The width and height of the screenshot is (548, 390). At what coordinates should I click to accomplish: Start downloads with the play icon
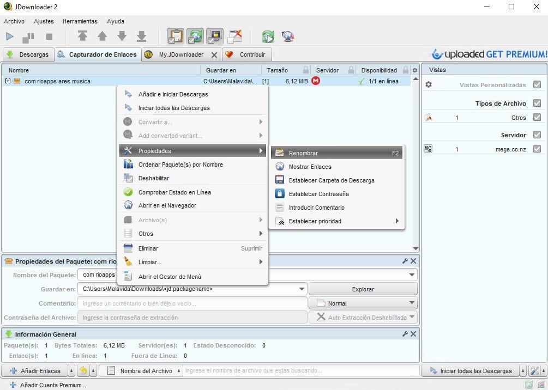tap(10, 36)
